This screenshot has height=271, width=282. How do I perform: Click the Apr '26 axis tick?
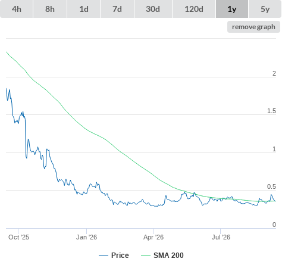point(153,237)
